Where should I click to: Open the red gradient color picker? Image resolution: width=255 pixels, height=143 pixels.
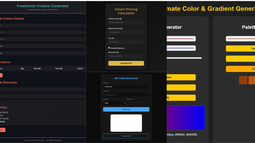(x=181, y=39)
